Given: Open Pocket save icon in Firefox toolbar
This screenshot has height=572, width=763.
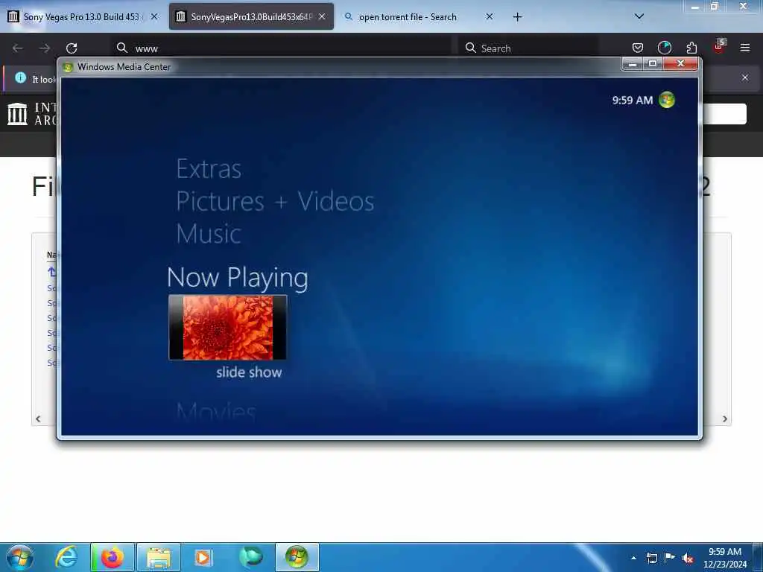Looking at the screenshot, I should pyautogui.click(x=638, y=48).
